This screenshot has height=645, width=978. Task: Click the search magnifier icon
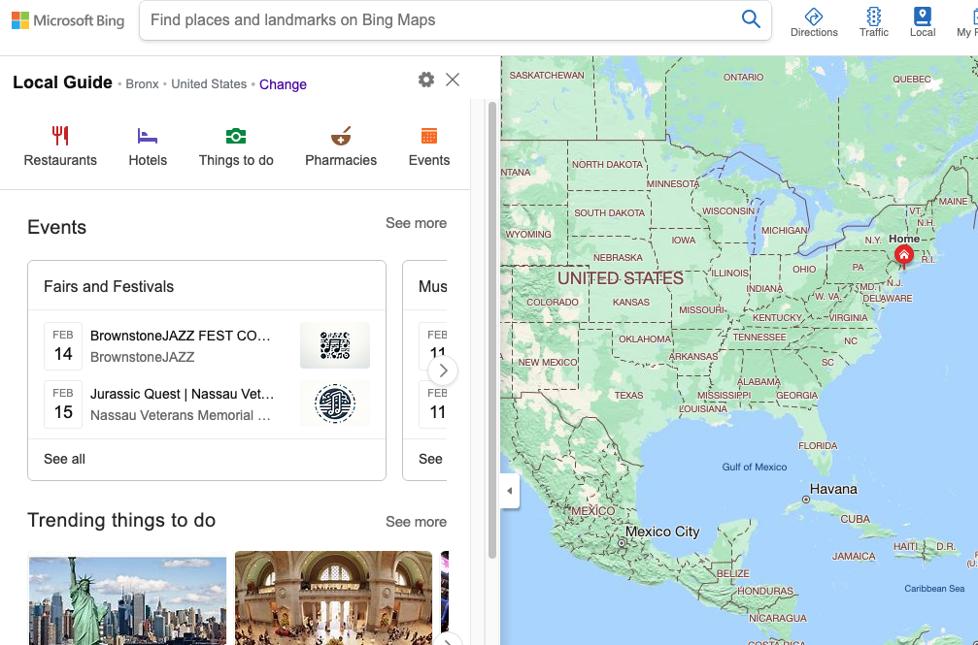751,19
